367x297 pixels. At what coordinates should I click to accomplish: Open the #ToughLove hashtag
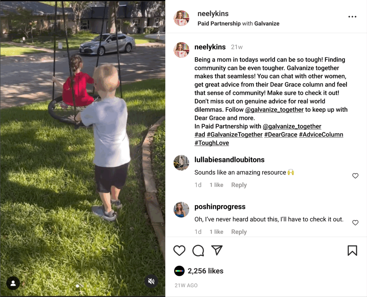(x=211, y=143)
